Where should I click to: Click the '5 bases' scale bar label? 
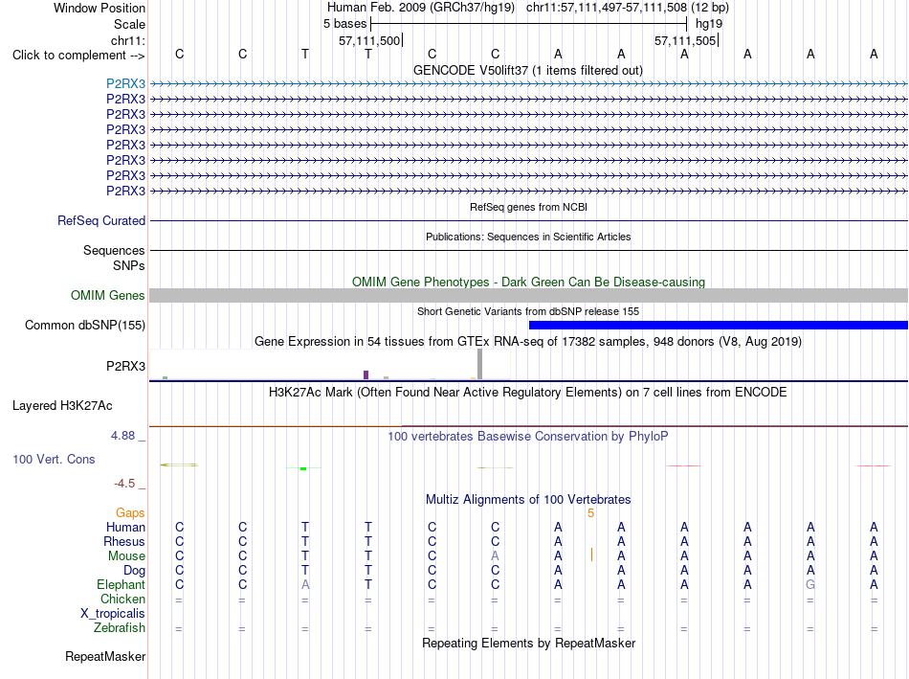pyautogui.click(x=344, y=24)
